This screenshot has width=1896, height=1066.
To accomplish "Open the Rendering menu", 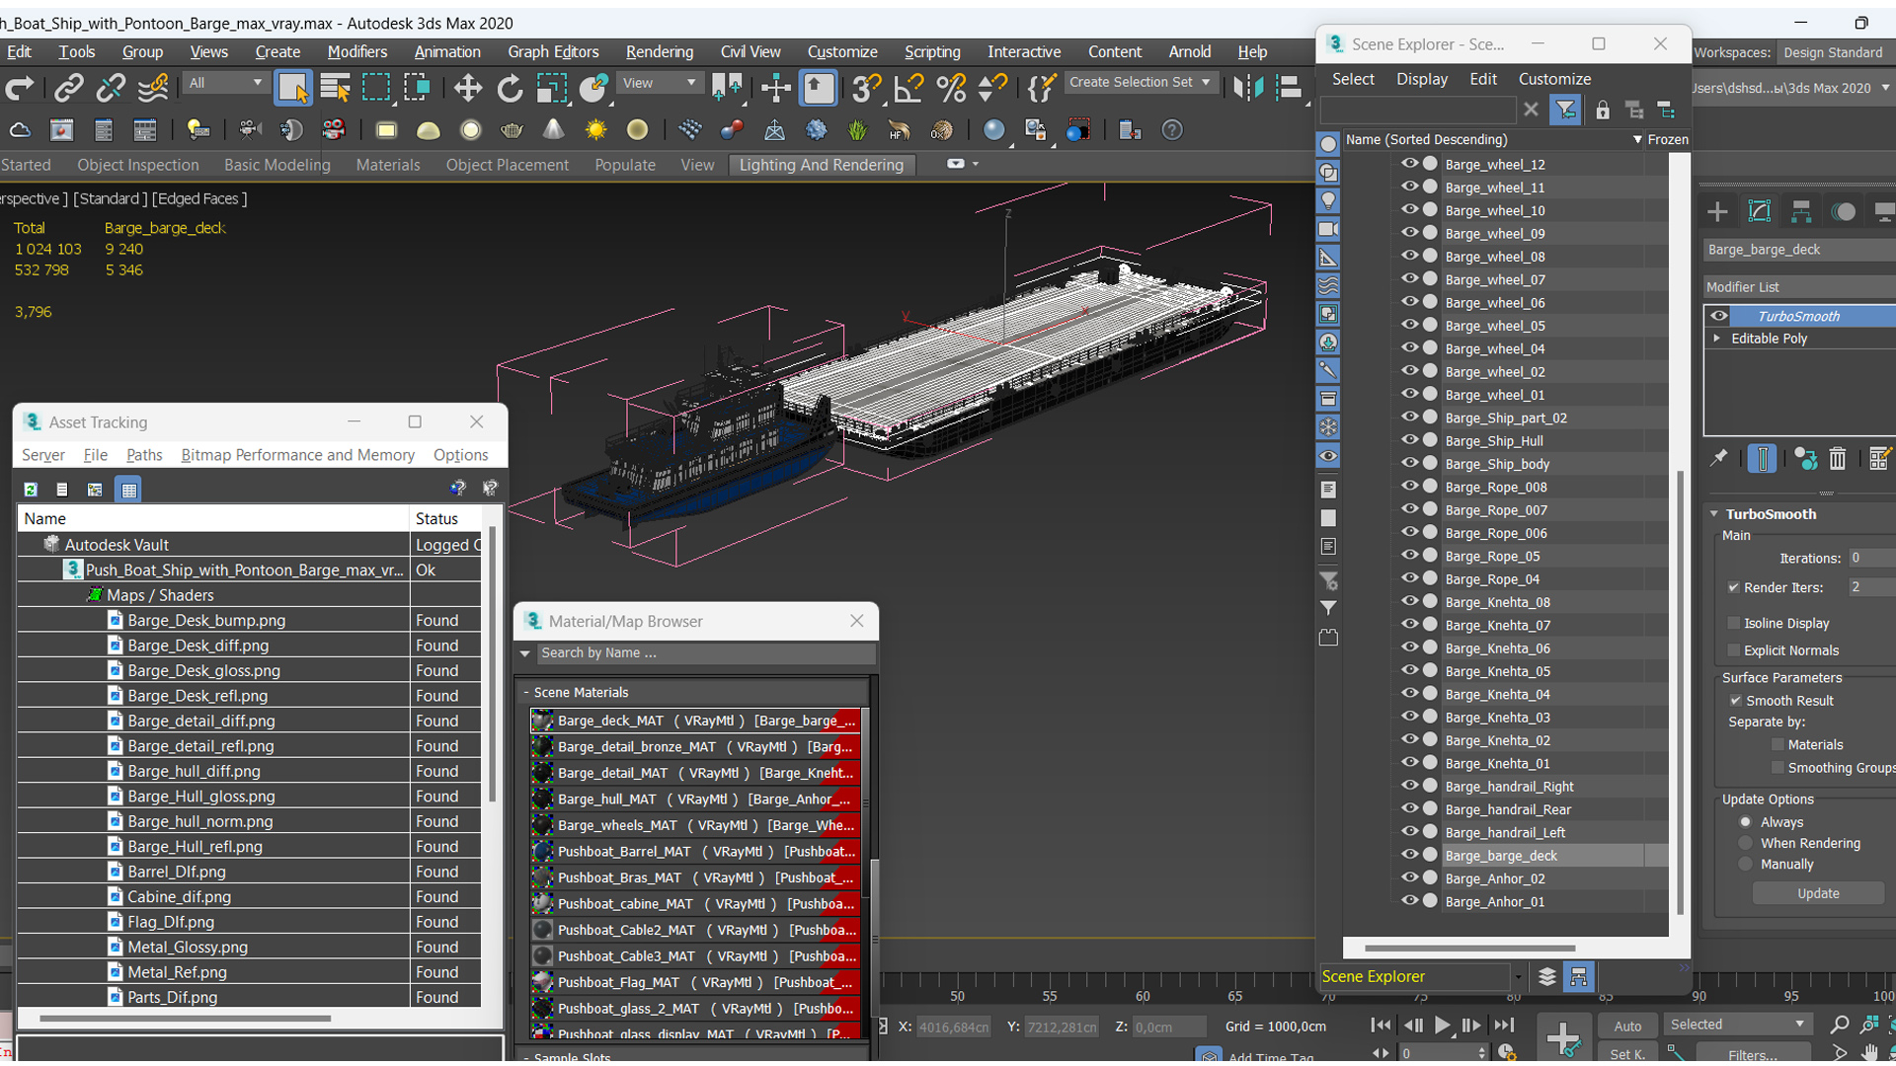I will (x=659, y=52).
